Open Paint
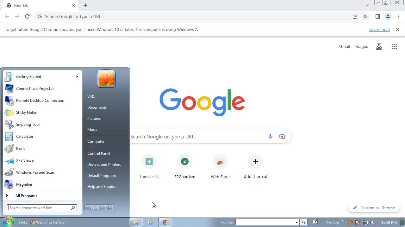This screenshot has height=227, width=405. pyautogui.click(x=42, y=148)
